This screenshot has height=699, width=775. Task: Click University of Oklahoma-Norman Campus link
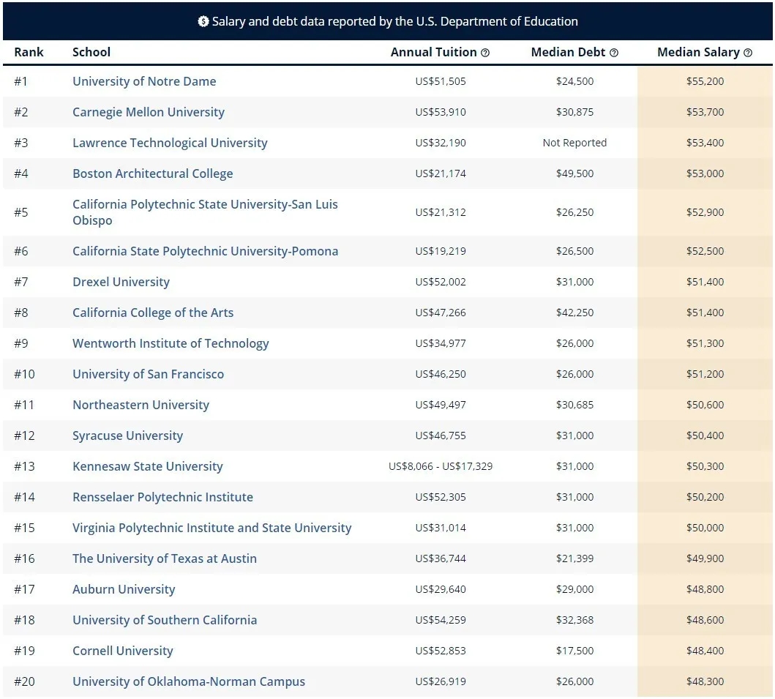[189, 681]
